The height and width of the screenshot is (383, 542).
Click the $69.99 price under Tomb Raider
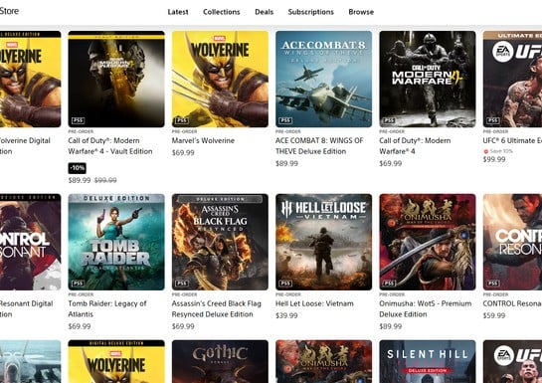click(80, 326)
